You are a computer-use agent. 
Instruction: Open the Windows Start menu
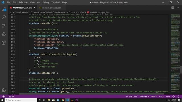click(2, 100)
